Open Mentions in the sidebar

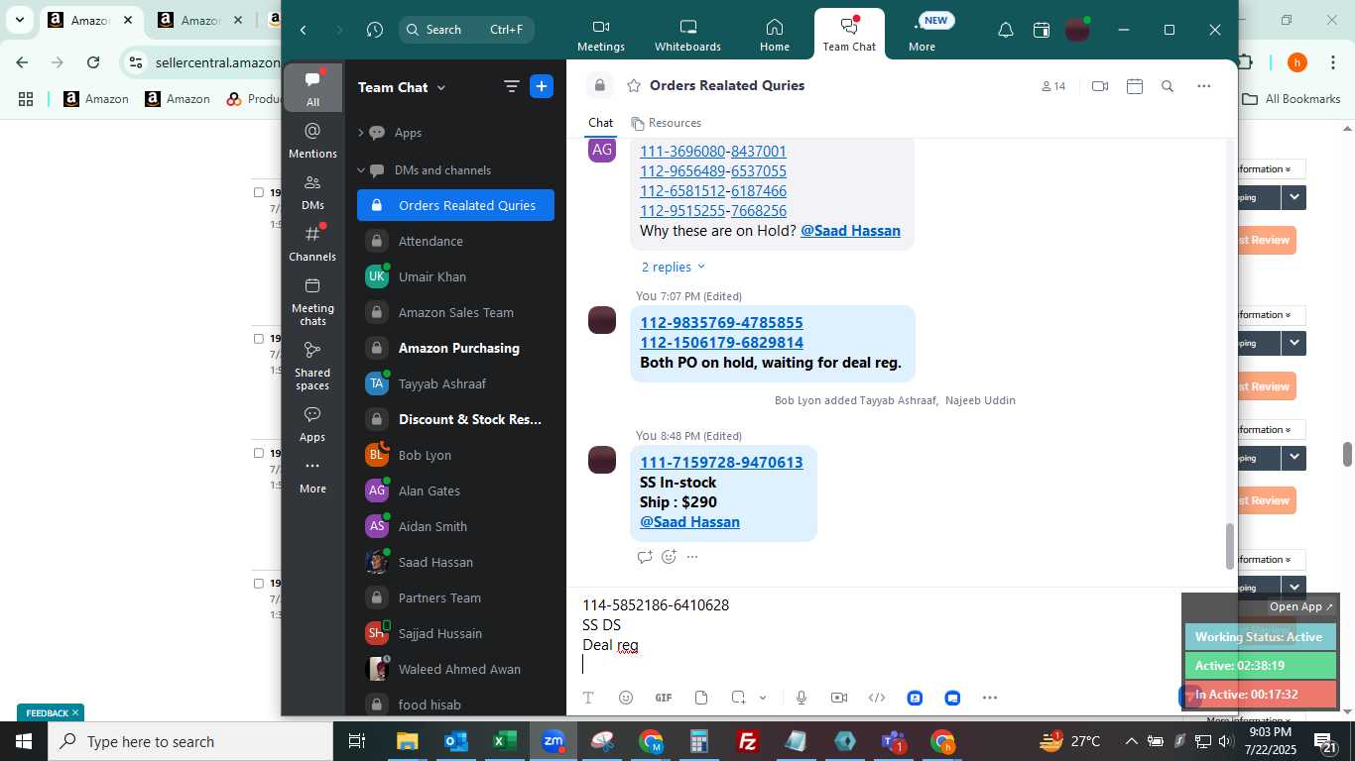312,140
